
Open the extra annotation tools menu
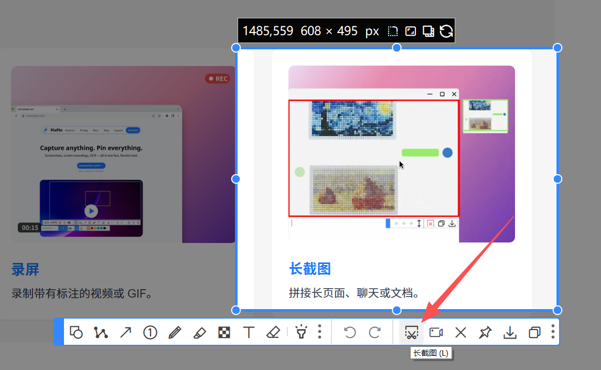[x=319, y=332]
